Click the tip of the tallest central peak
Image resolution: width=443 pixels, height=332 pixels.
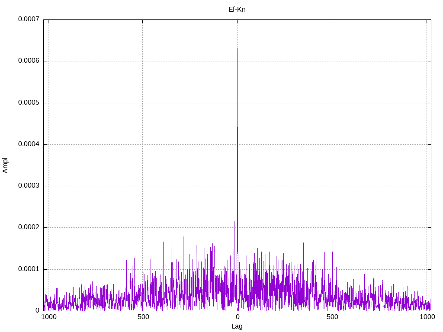click(237, 49)
